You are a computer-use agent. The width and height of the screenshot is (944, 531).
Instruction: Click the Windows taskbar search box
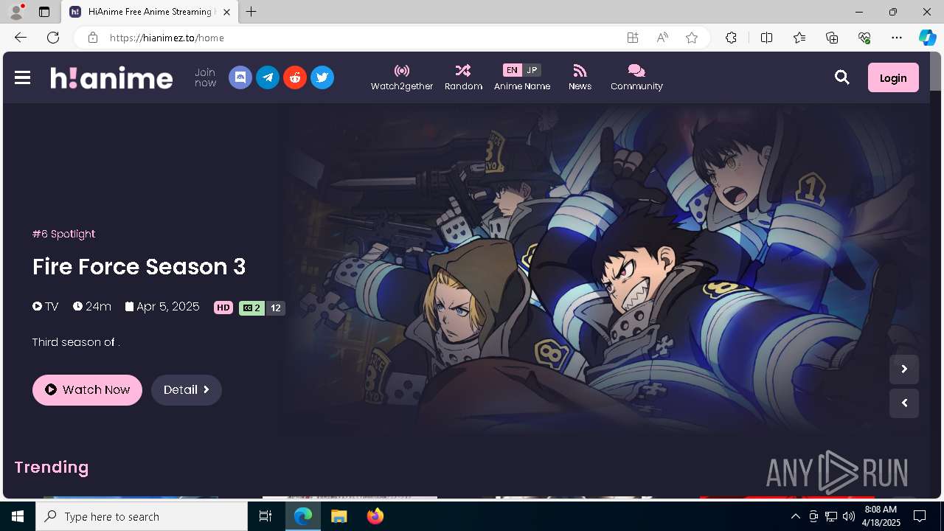click(142, 516)
